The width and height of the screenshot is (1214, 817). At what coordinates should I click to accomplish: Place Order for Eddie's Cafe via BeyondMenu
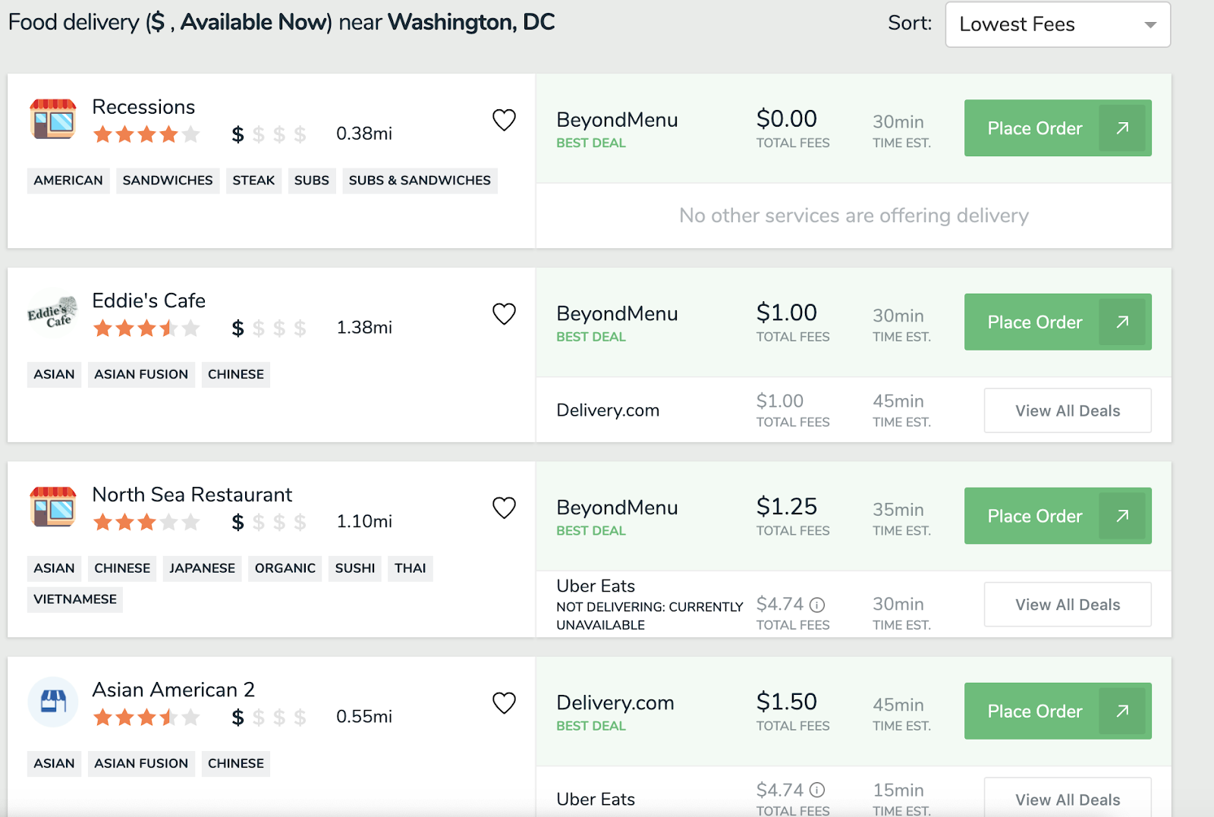coord(1034,322)
